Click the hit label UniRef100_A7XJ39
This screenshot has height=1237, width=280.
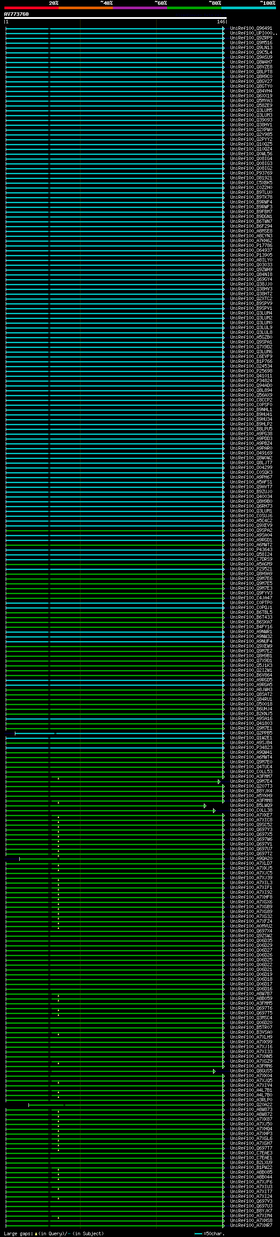tap(251, 878)
